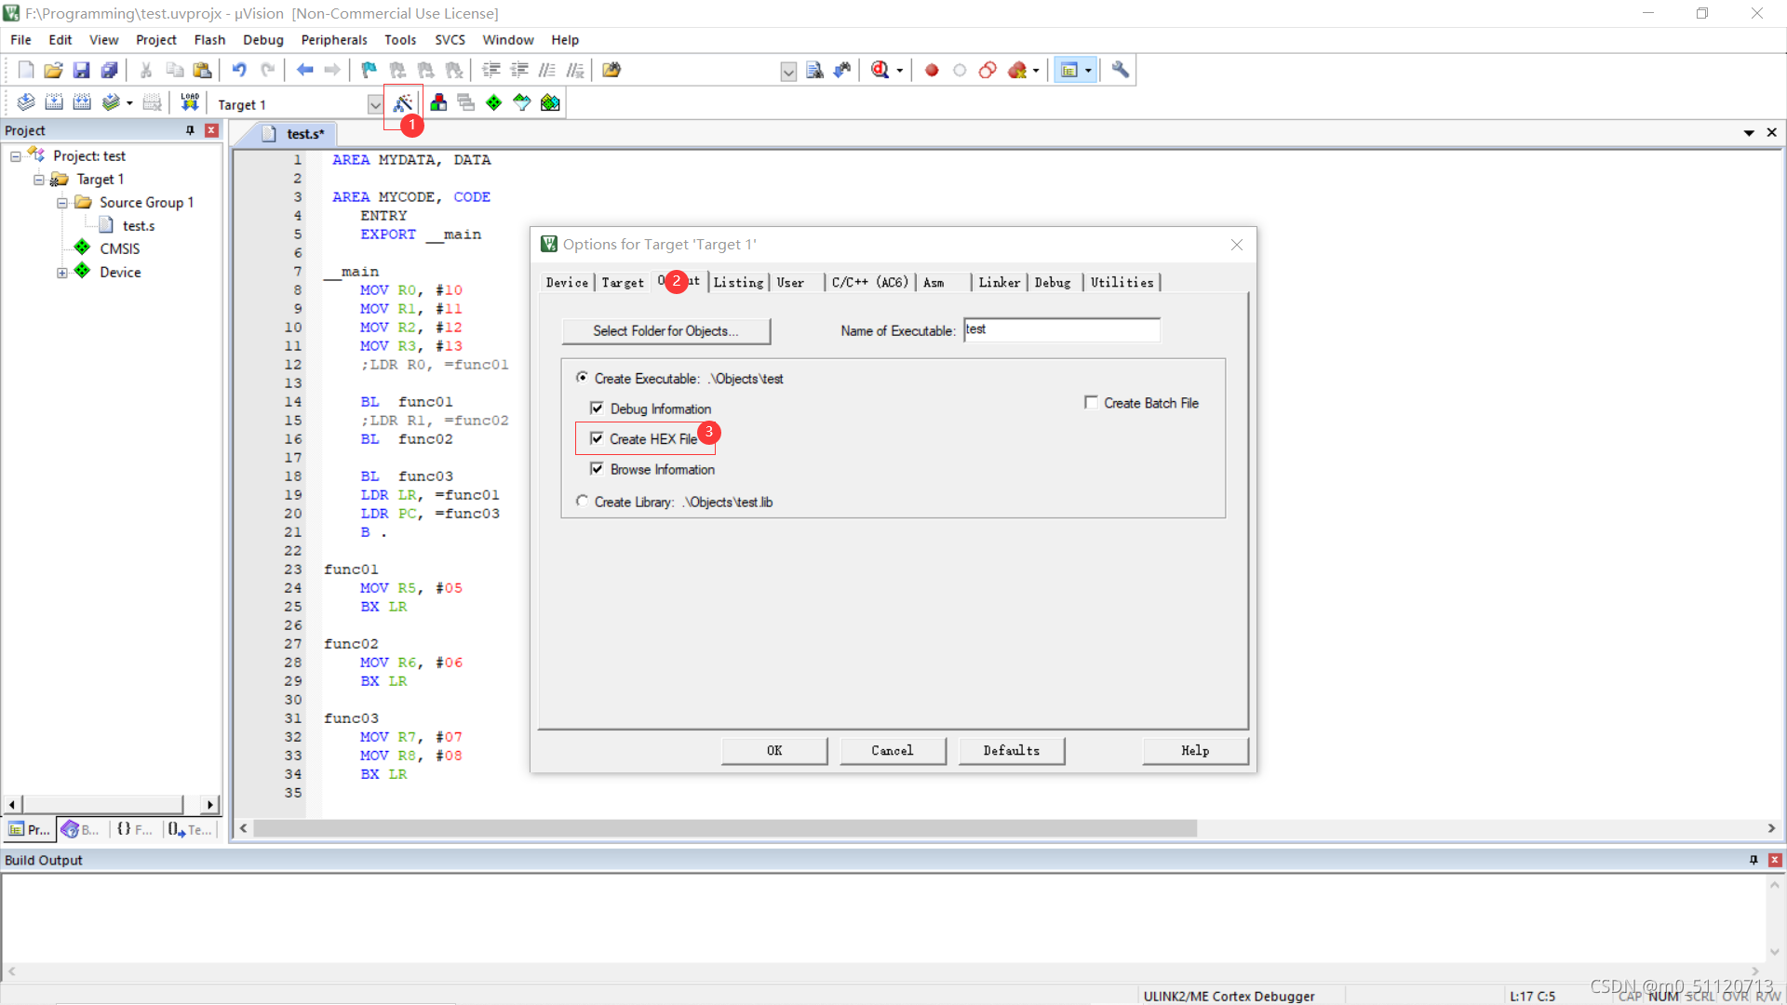The image size is (1787, 1005).
Task: Click Save All toolbar icon
Action: [110, 70]
